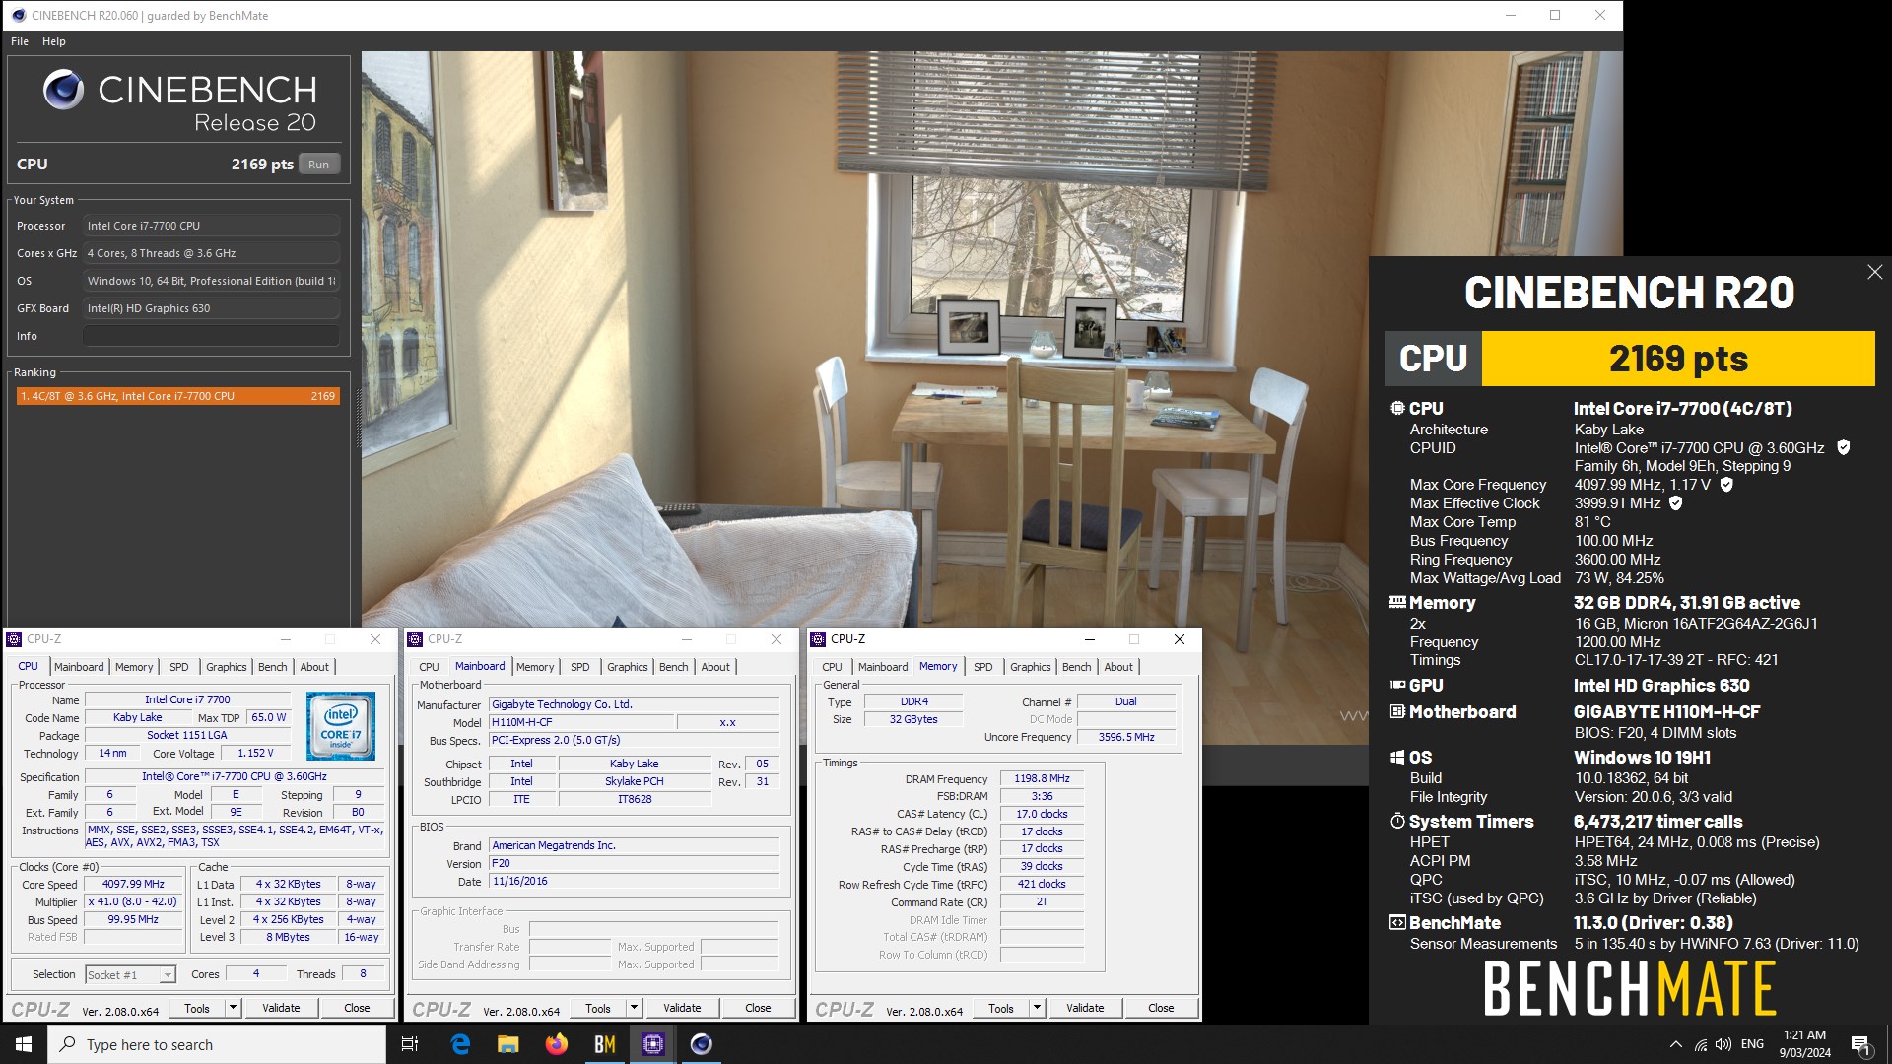Click the yellow 2169 pts score banner

[x=1678, y=359]
